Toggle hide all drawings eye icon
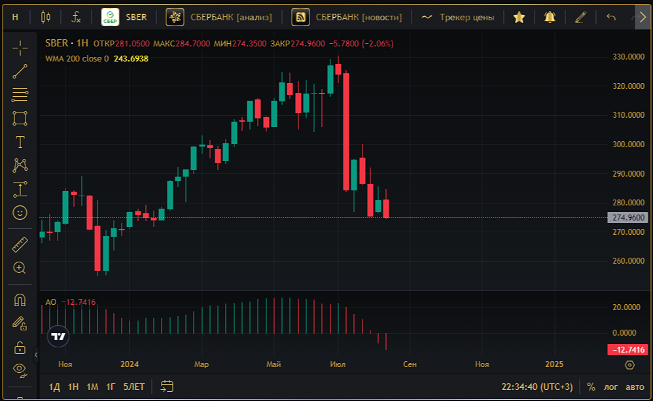This screenshot has width=653, height=401. 20,370
